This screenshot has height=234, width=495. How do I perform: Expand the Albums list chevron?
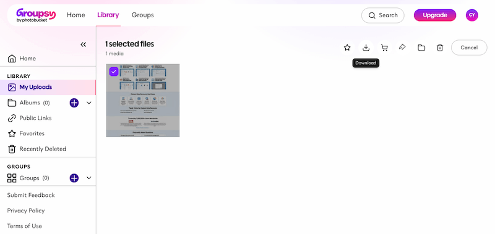coord(89,102)
